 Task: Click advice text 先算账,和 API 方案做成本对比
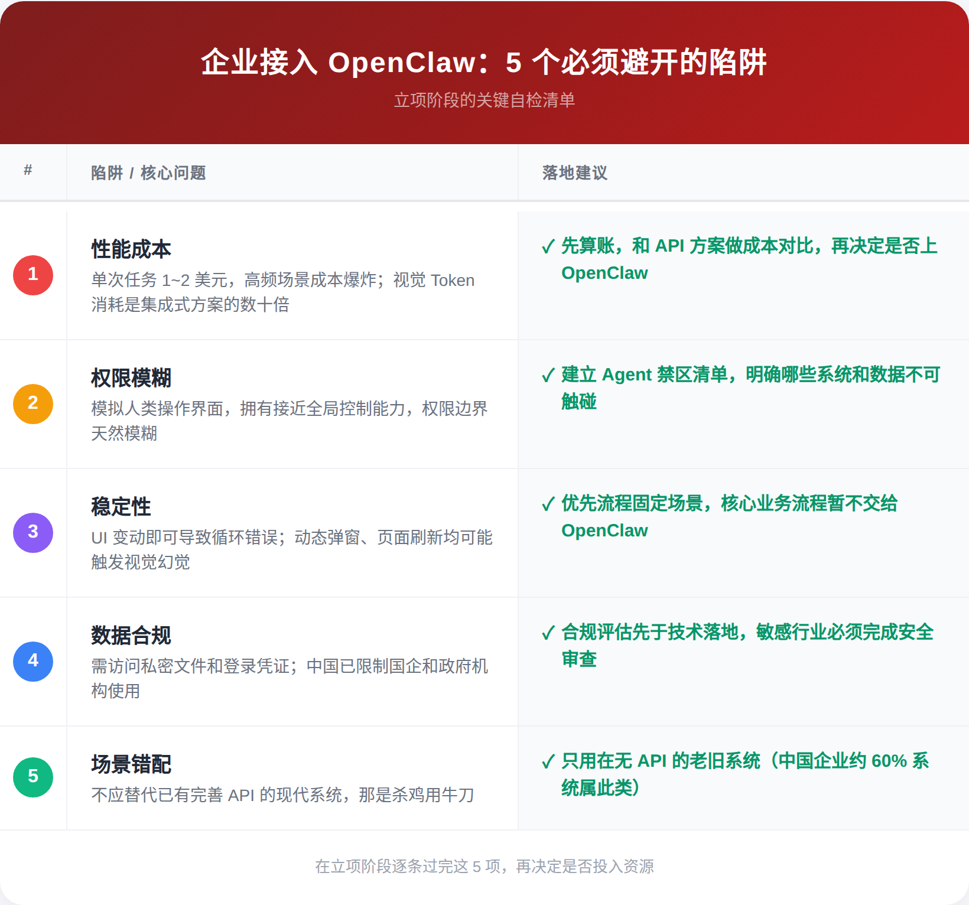[749, 259]
